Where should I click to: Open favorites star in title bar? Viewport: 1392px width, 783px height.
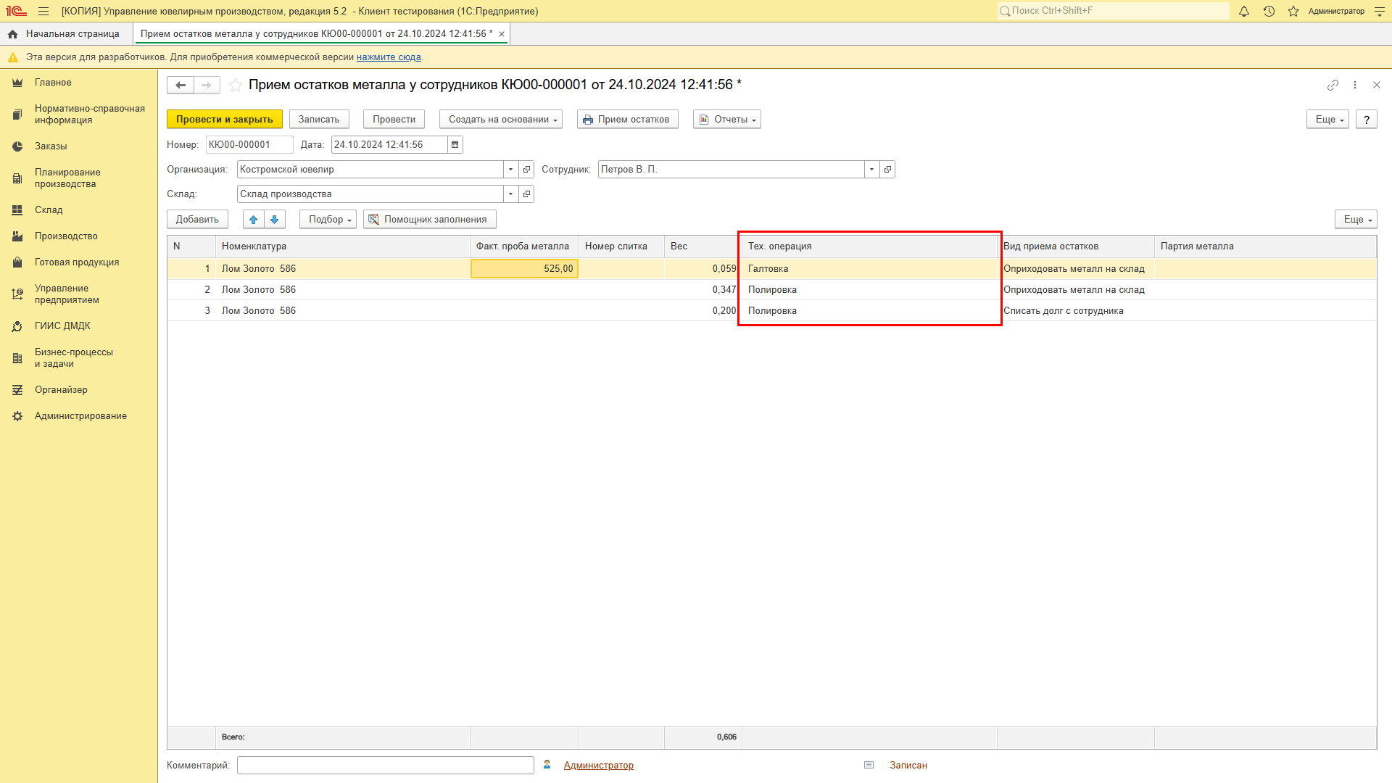coord(1293,12)
